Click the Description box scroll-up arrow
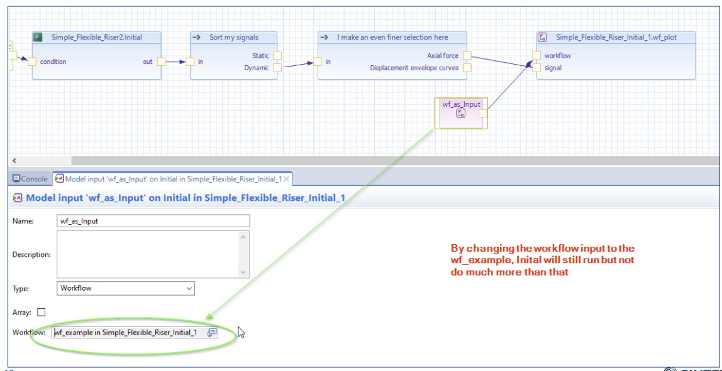The height and width of the screenshot is (371, 722). pos(244,237)
